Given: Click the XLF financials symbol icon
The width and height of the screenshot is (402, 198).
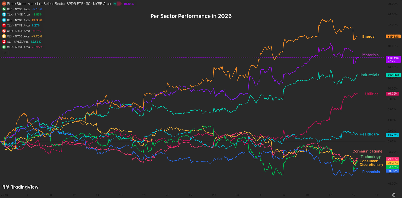Looking at the screenshot, I should pyautogui.click(x=4, y=9).
